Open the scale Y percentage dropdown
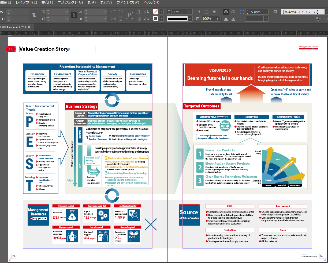The image size is (328, 263). click(x=67, y=19)
